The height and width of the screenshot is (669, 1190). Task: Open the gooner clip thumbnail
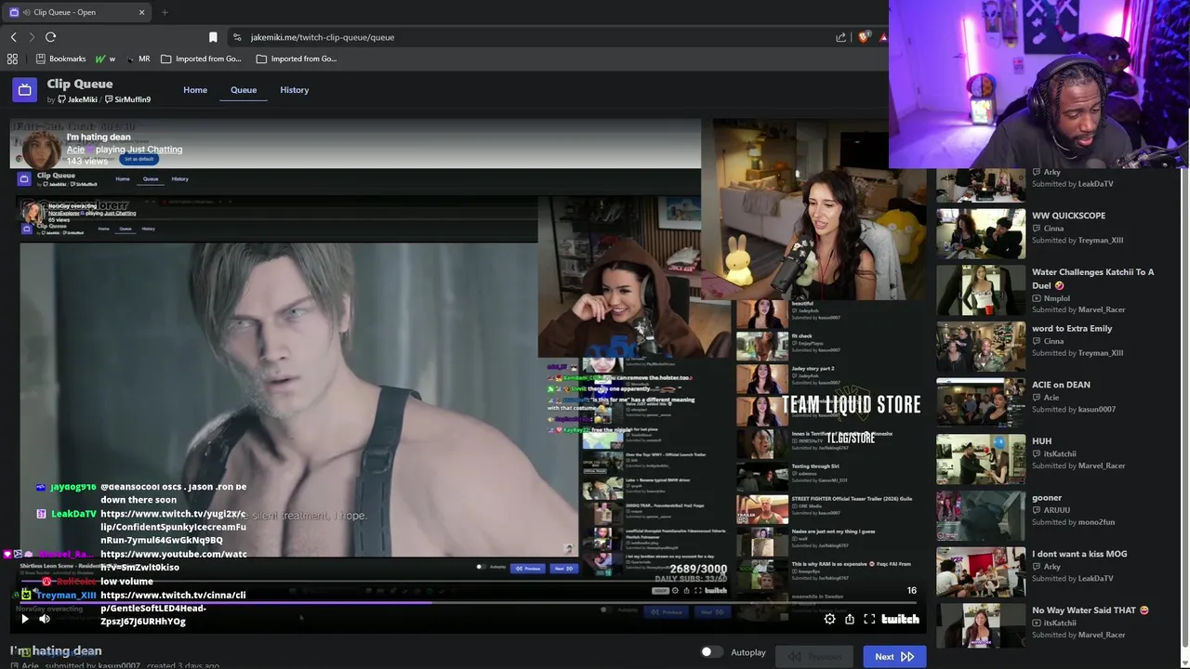click(x=981, y=516)
